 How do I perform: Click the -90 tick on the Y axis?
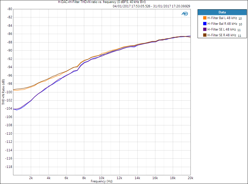(10, 50)
